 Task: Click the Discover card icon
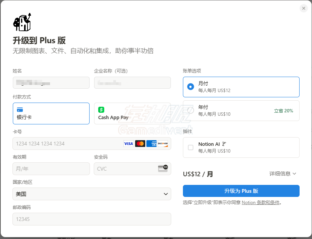pyautogui.click(x=163, y=143)
